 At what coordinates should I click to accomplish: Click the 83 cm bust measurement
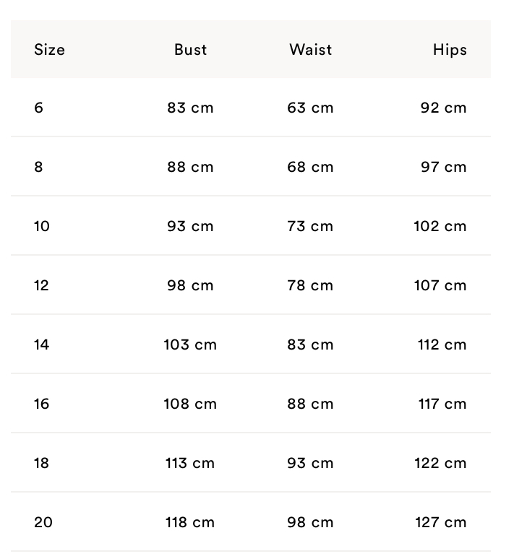point(190,108)
